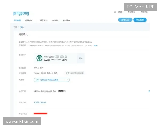Screen dimensions: 160x128
Task: Expand withdrawal rules with 展开
Action: [96, 46]
